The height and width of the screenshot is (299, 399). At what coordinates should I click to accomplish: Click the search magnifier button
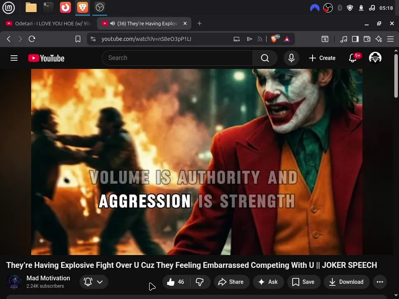tap(265, 58)
